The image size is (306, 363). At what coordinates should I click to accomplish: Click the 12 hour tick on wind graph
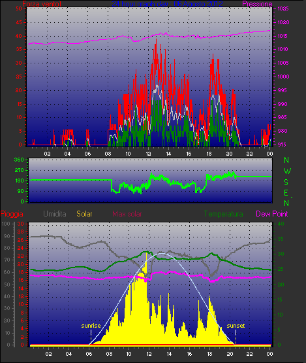(148, 154)
